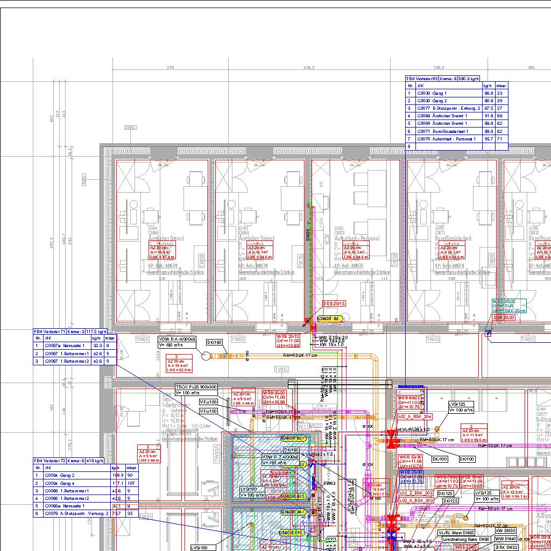Click the DK/160 callout label
The width and height of the screenshot is (551, 551).
215,342
